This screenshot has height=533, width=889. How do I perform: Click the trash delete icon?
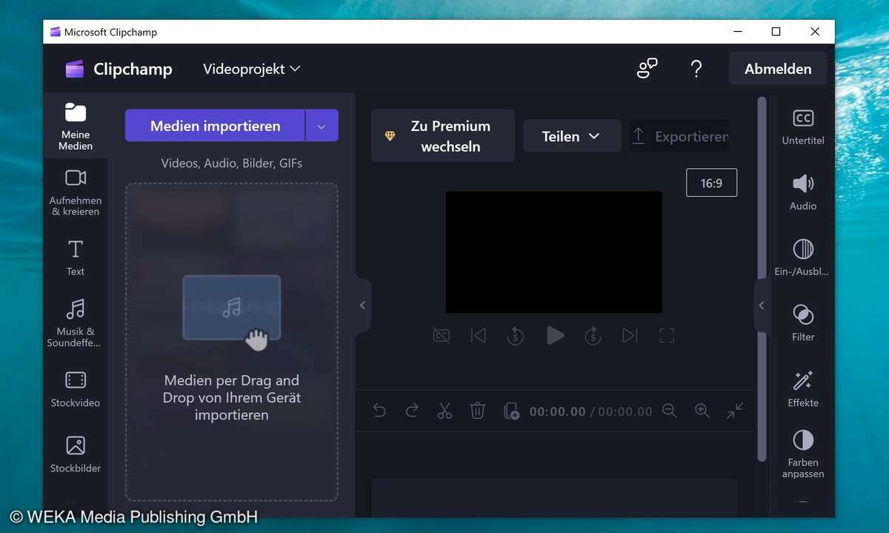click(478, 411)
